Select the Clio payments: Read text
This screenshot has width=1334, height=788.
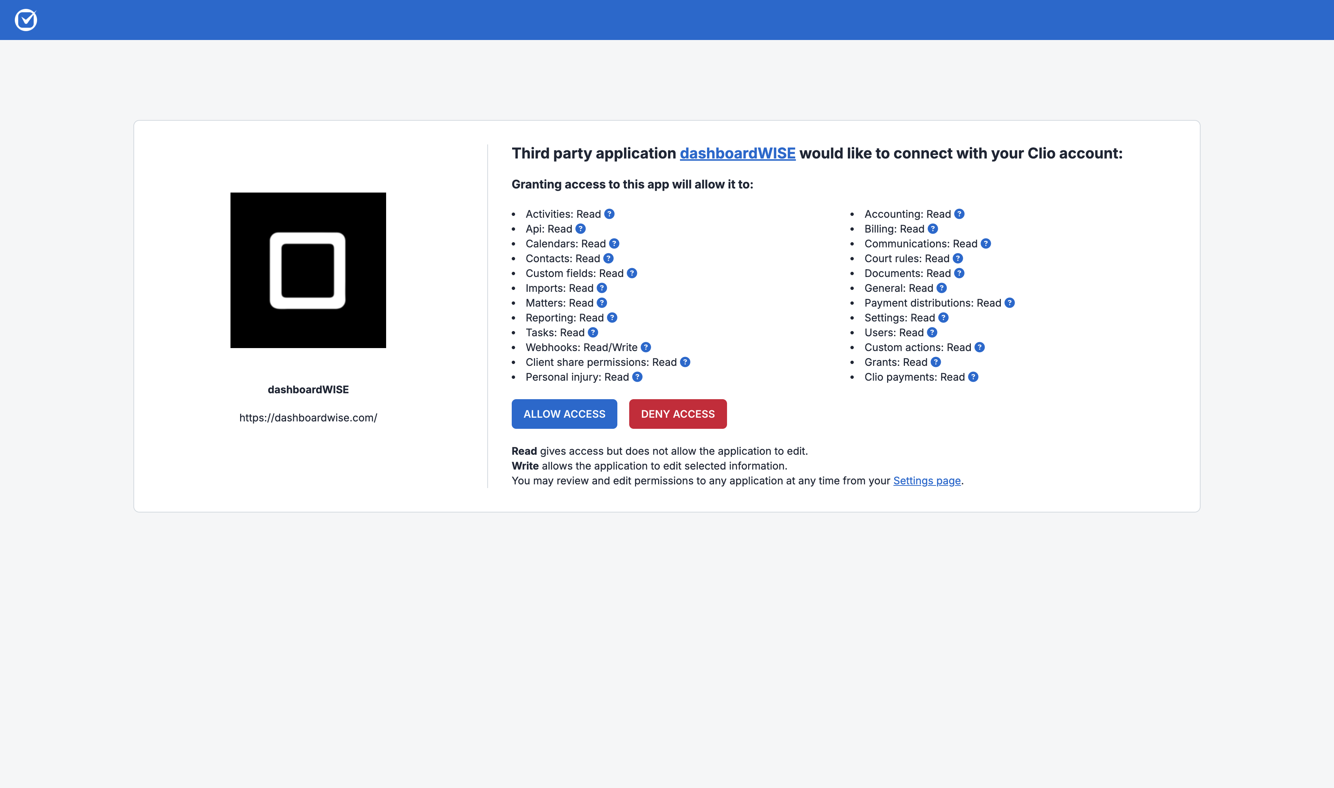pyautogui.click(x=914, y=377)
